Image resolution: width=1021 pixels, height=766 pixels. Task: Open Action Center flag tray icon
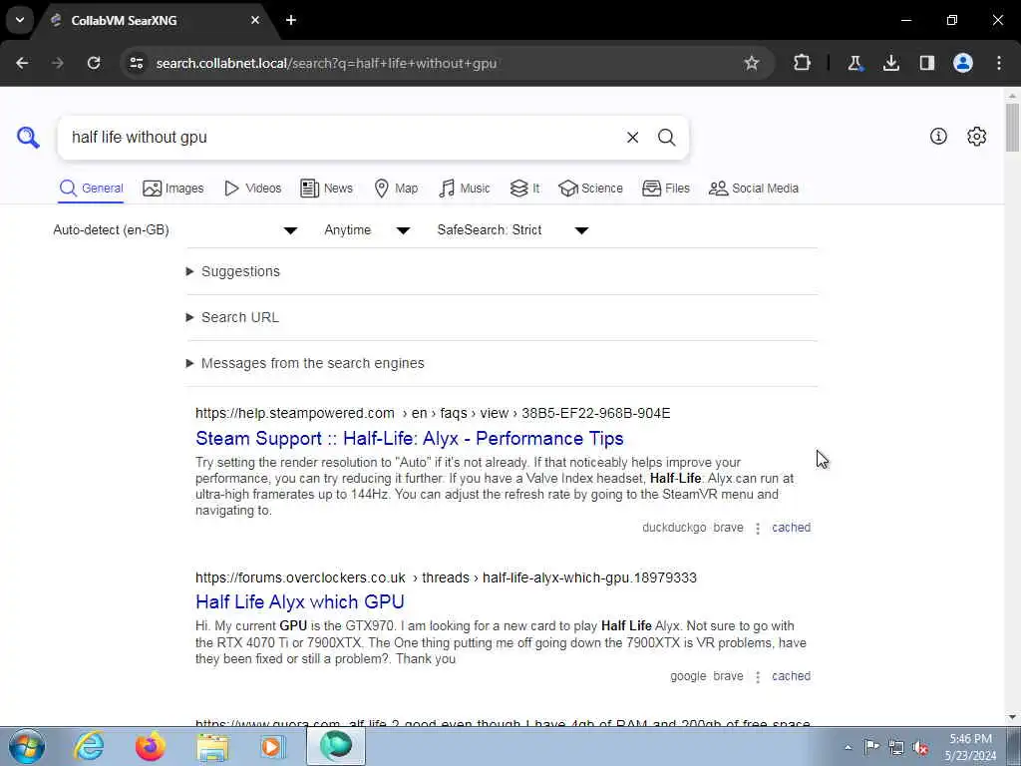click(x=871, y=747)
